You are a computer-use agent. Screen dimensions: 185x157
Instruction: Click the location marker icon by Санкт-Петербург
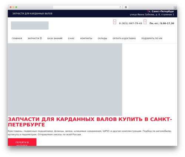[148, 11]
